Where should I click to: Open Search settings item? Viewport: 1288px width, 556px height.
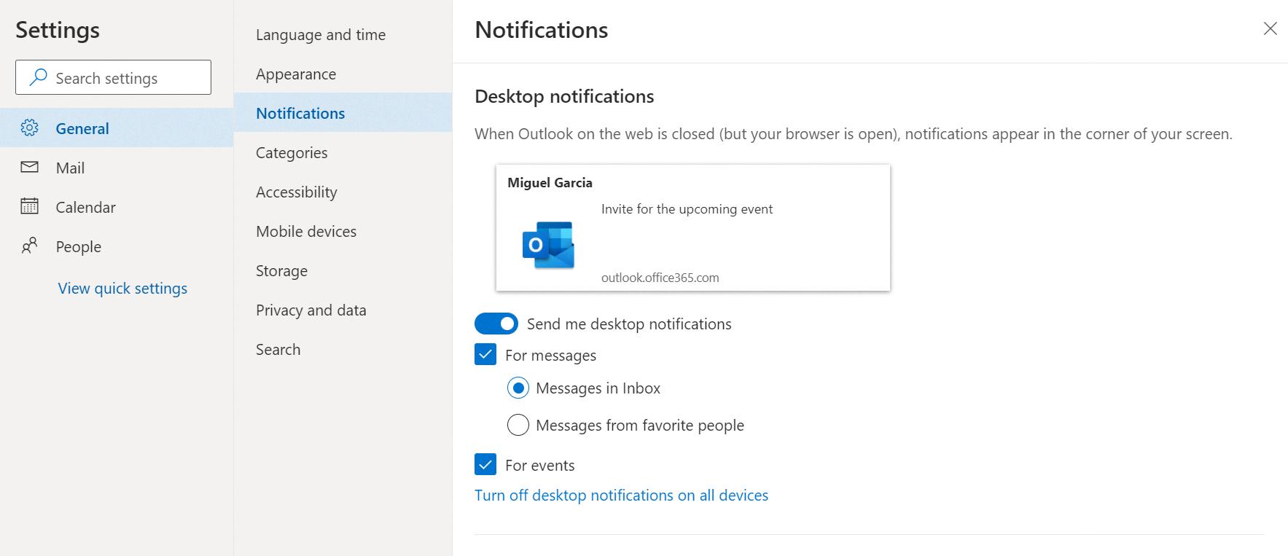coord(343,349)
